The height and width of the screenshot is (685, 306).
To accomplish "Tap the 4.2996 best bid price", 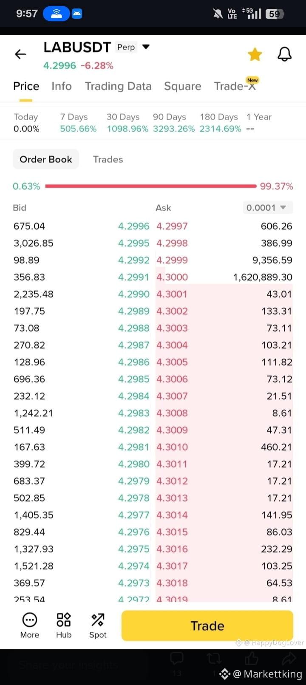I will point(133,226).
